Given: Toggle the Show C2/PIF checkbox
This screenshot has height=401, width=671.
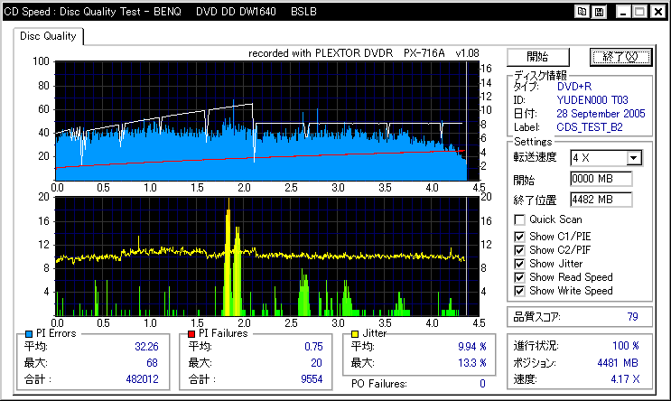Looking at the screenshot, I should tap(519, 250).
